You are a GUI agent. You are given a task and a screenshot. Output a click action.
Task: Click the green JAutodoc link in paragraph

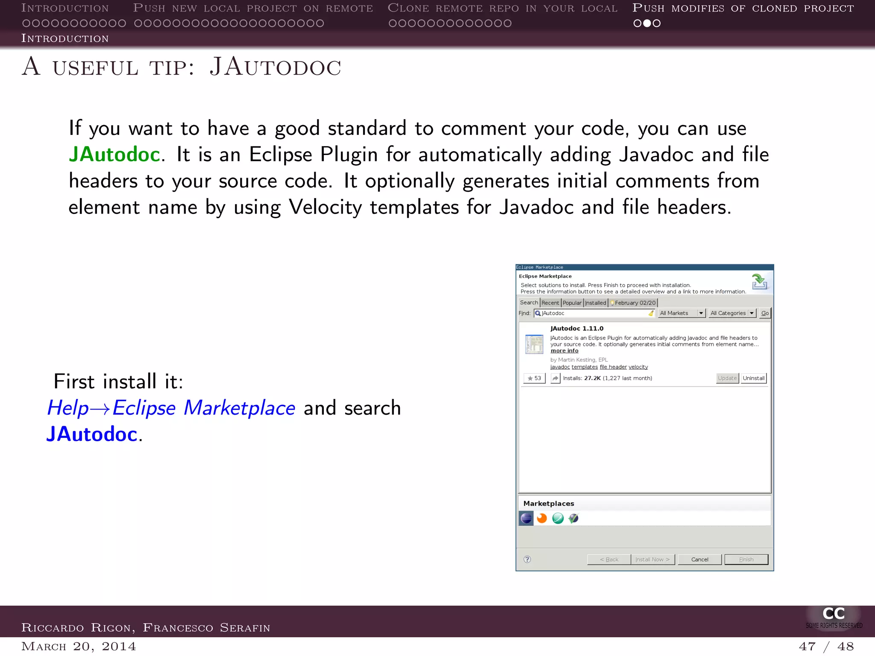click(115, 154)
